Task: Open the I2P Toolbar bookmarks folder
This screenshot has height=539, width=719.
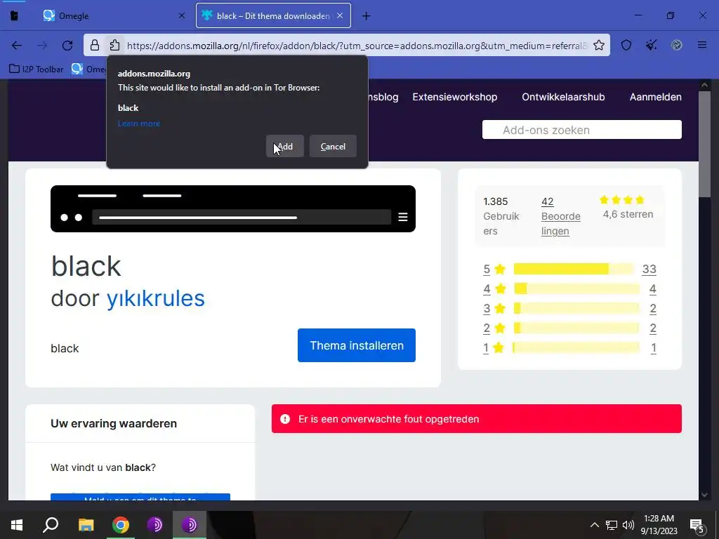Action: 37,69
